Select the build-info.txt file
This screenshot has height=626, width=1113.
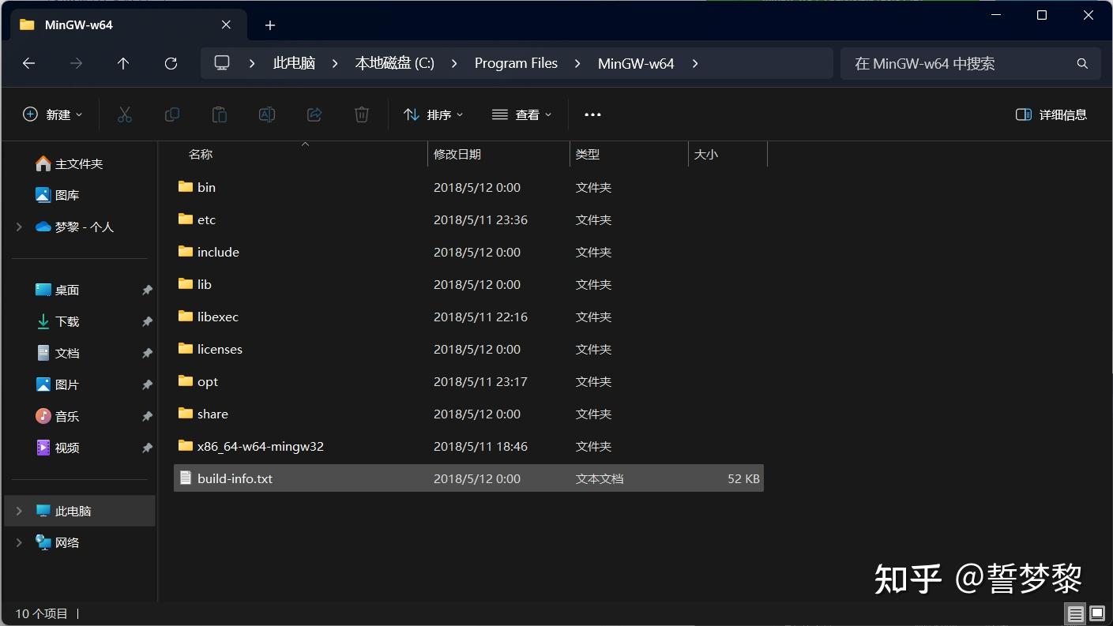(x=468, y=478)
